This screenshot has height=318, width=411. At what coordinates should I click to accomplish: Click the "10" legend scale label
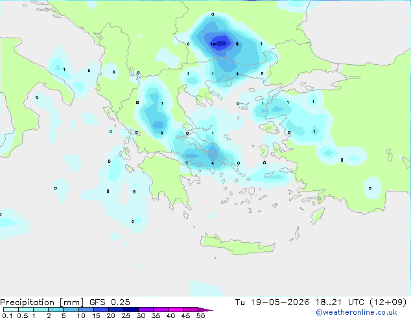point(81,315)
